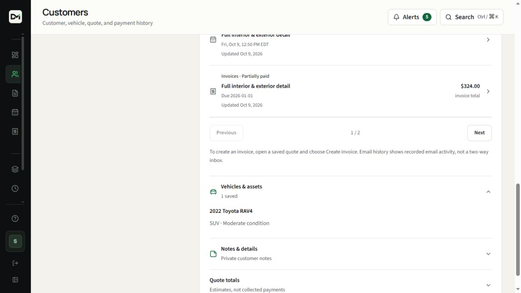521x293 pixels.
Task: Expand the Notes & details section
Action: point(488,254)
